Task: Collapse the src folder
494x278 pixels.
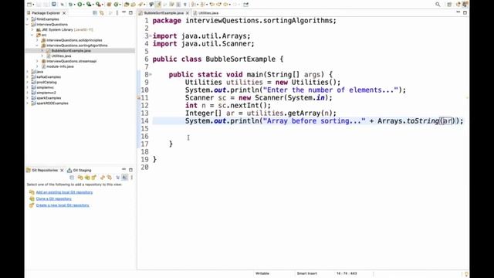Action: point(32,35)
